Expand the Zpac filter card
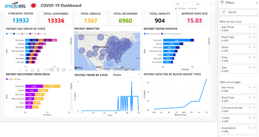This screenshot has height=137, width=259. (x=249, y=67)
